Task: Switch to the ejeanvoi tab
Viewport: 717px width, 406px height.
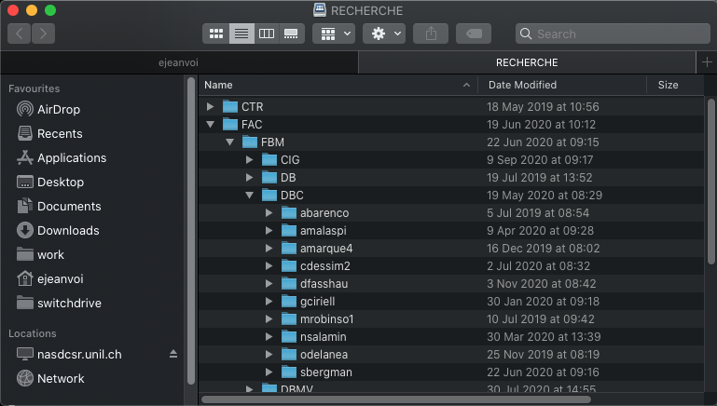Action: [x=179, y=62]
